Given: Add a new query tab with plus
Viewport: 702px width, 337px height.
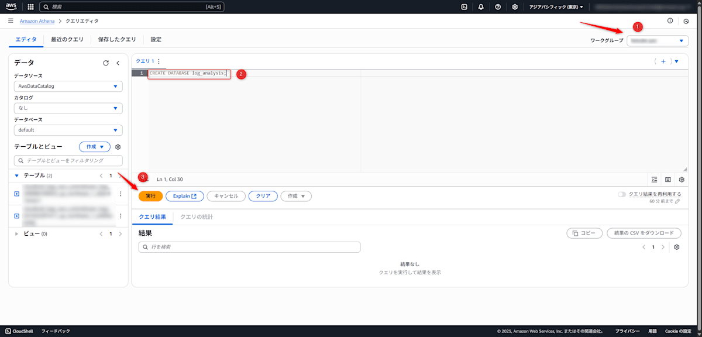Looking at the screenshot, I should (663, 61).
